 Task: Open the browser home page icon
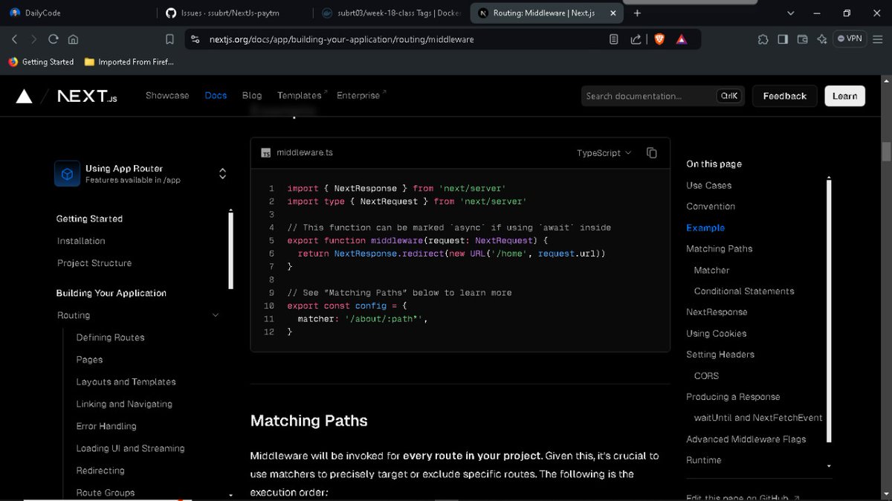coord(73,39)
